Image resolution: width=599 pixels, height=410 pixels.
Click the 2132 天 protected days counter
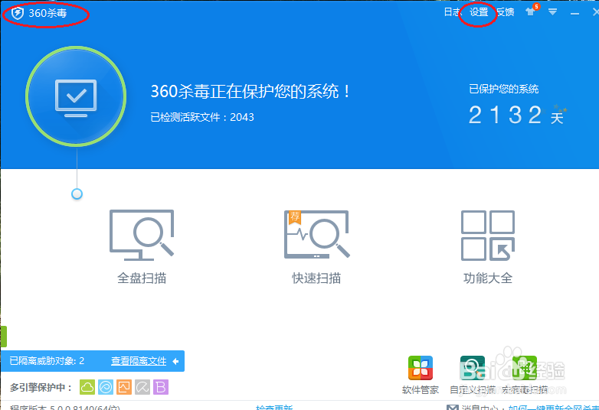[517, 115]
